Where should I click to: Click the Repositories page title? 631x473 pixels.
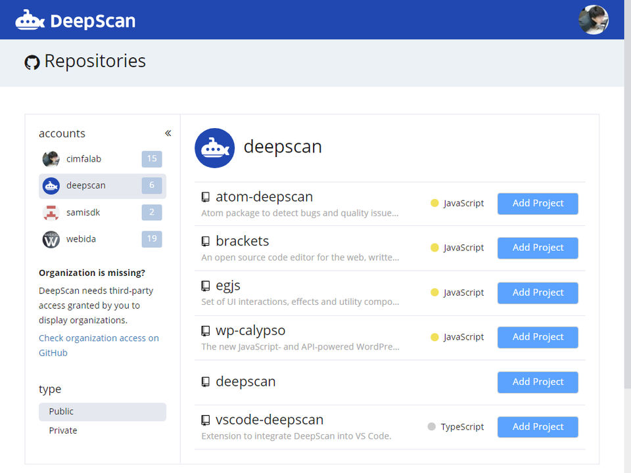[x=95, y=61]
